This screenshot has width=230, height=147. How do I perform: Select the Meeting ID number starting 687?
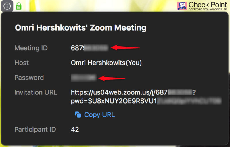click(x=90, y=48)
